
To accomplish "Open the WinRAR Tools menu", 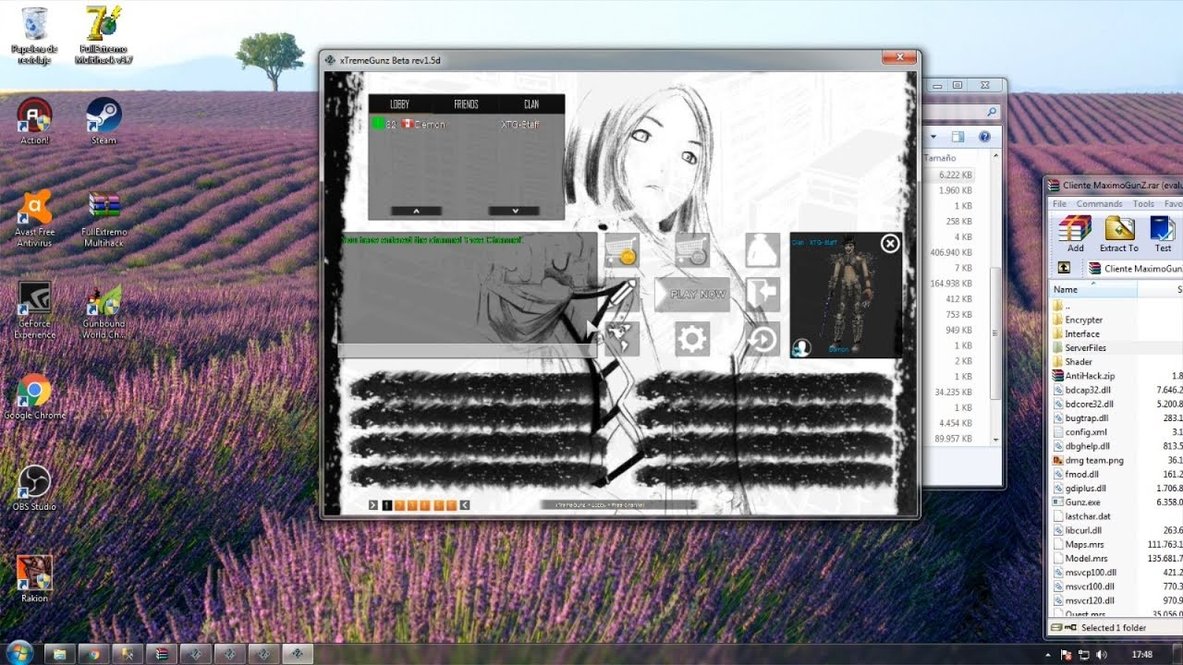I will click(1143, 204).
